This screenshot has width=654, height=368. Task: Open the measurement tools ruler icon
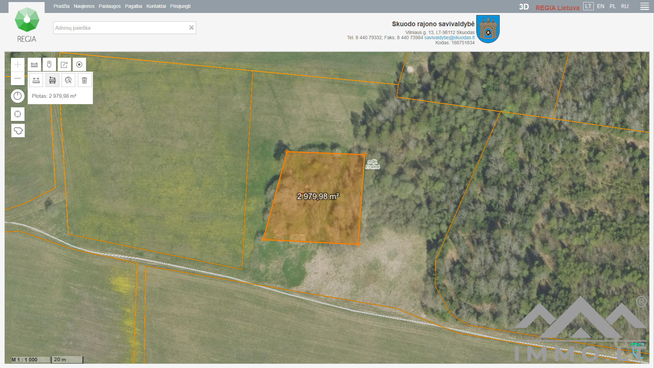pos(34,64)
